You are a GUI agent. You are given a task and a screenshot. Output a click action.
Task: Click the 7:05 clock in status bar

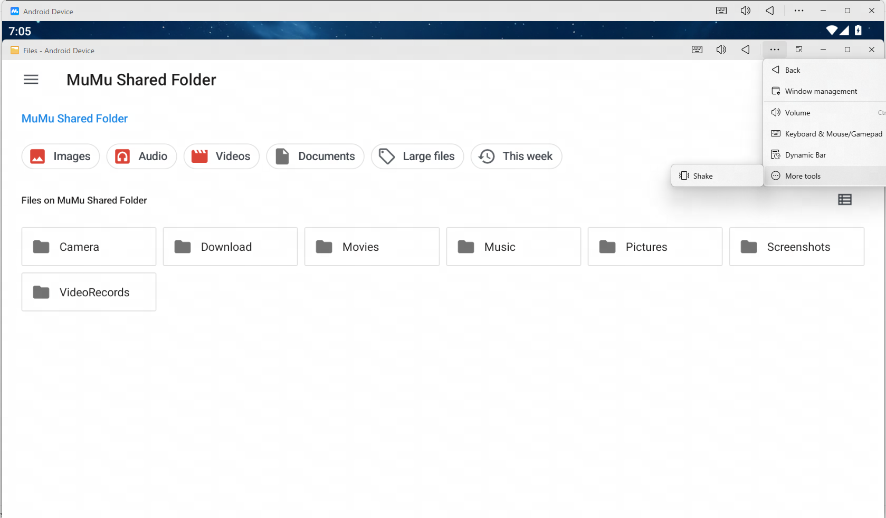pyautogui.click(x=20, y=31)
